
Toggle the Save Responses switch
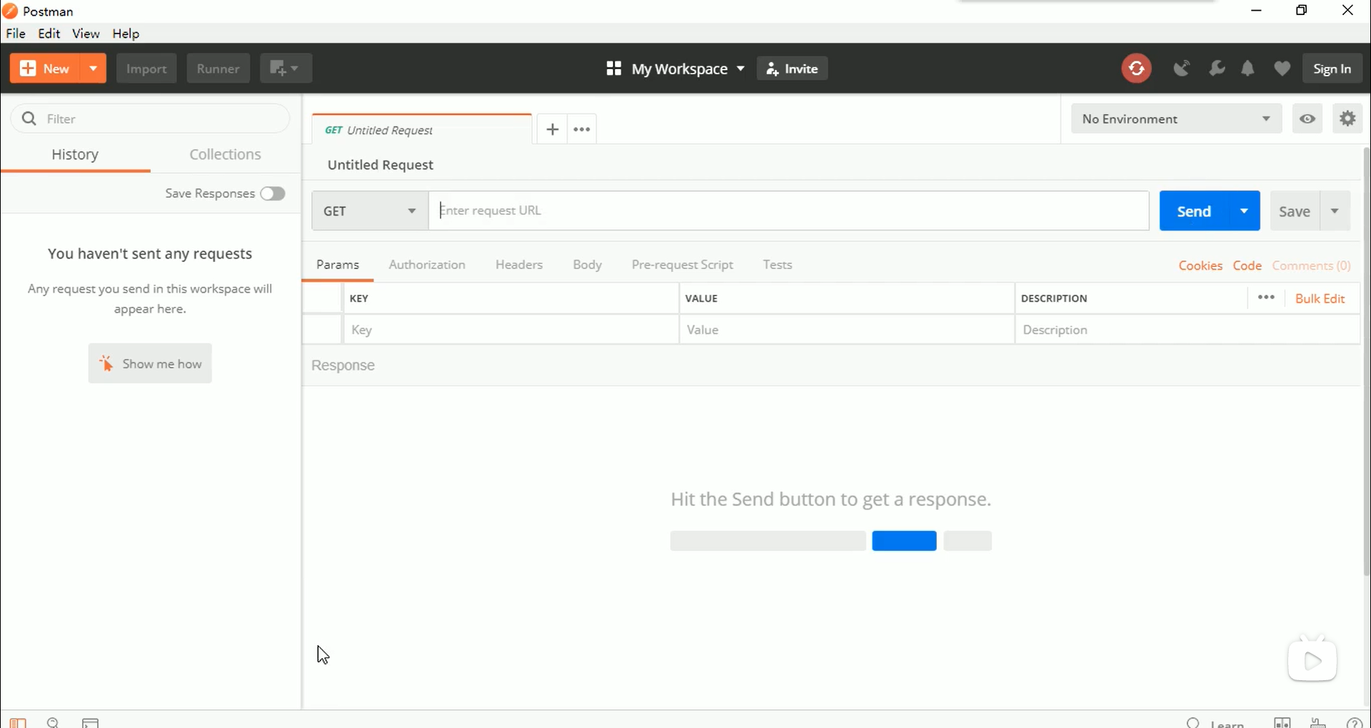coord(273,193)
